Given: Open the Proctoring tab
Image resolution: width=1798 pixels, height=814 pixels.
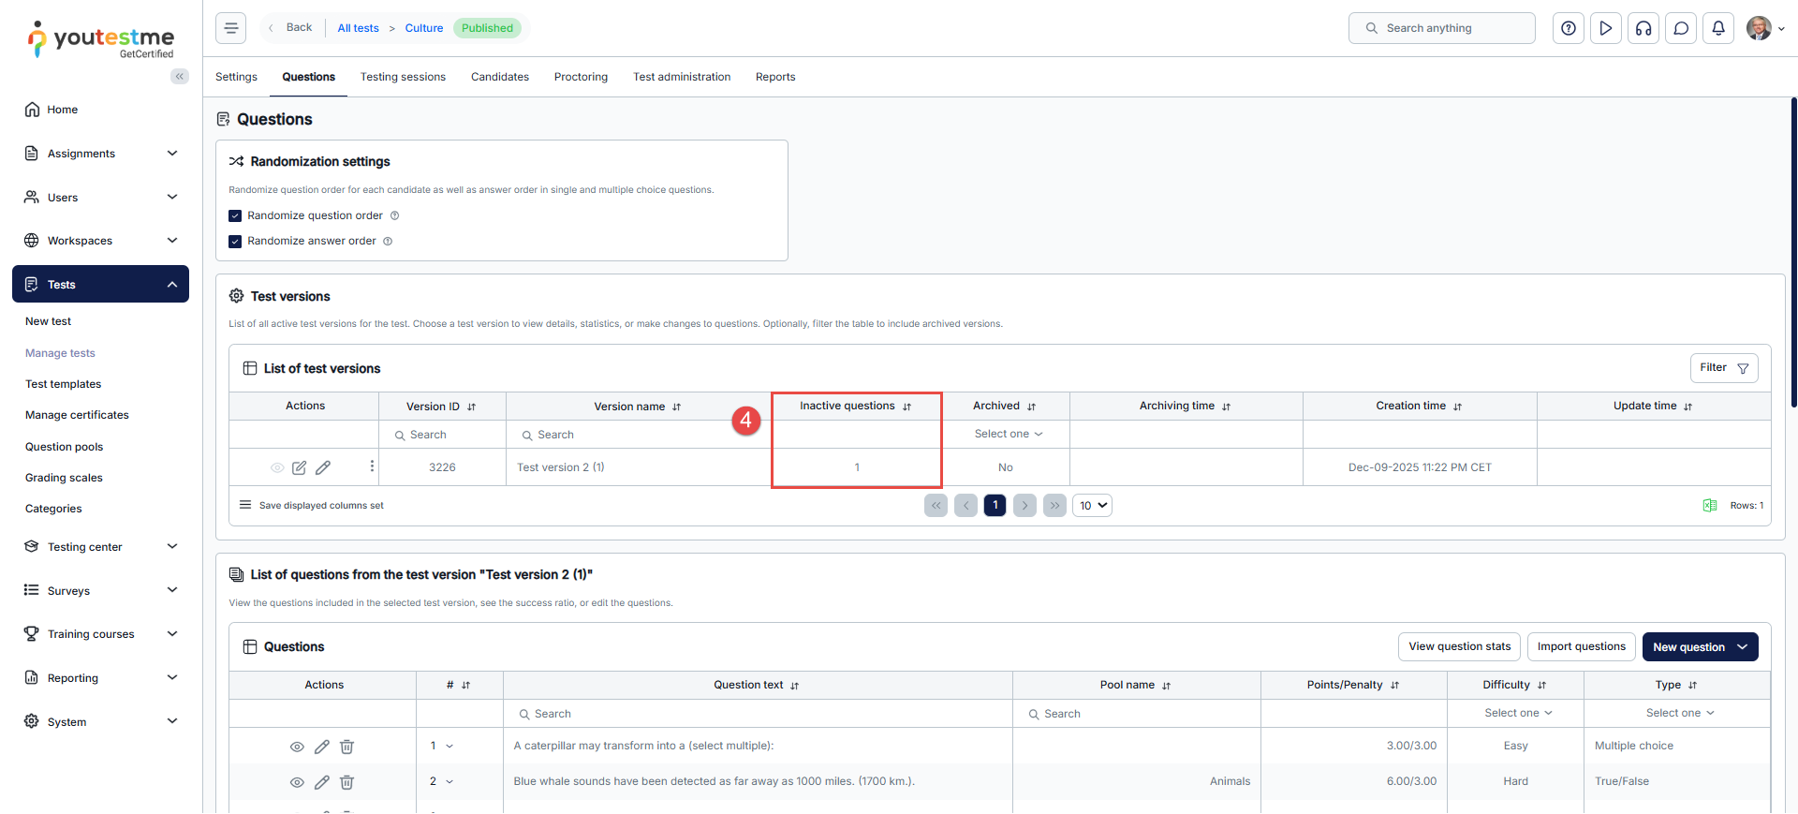Looking at the screenshot, I should click(x=581, y=77).
